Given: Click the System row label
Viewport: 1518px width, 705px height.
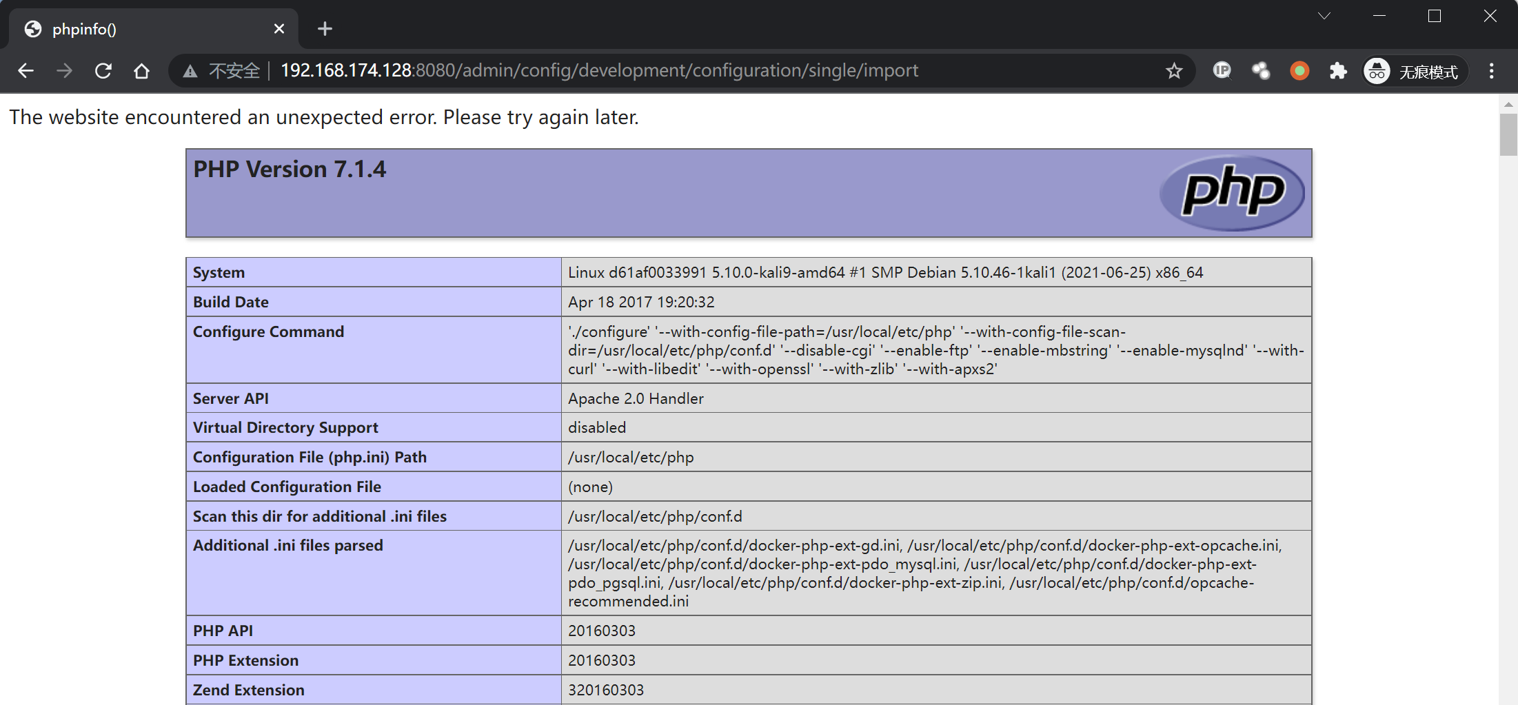Looking at the screenshot, I should coord(219,272).
